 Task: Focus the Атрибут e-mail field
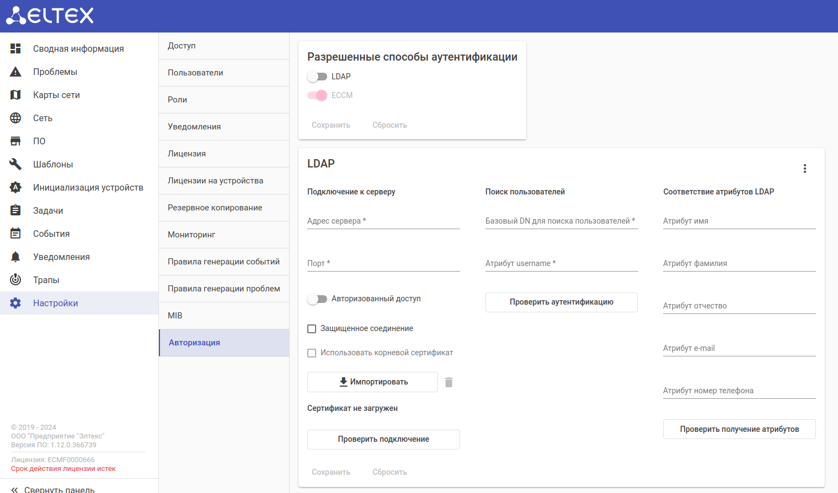point(739,349)
